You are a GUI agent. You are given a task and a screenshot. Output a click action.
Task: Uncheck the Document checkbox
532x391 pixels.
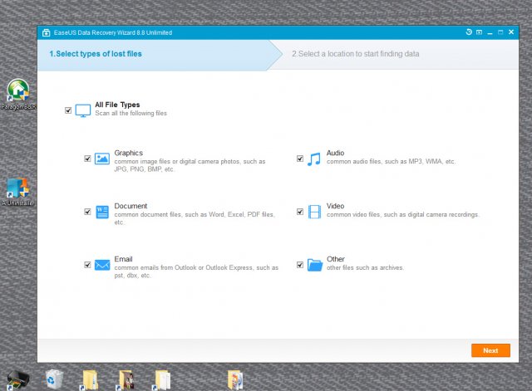tap(87, 212)
